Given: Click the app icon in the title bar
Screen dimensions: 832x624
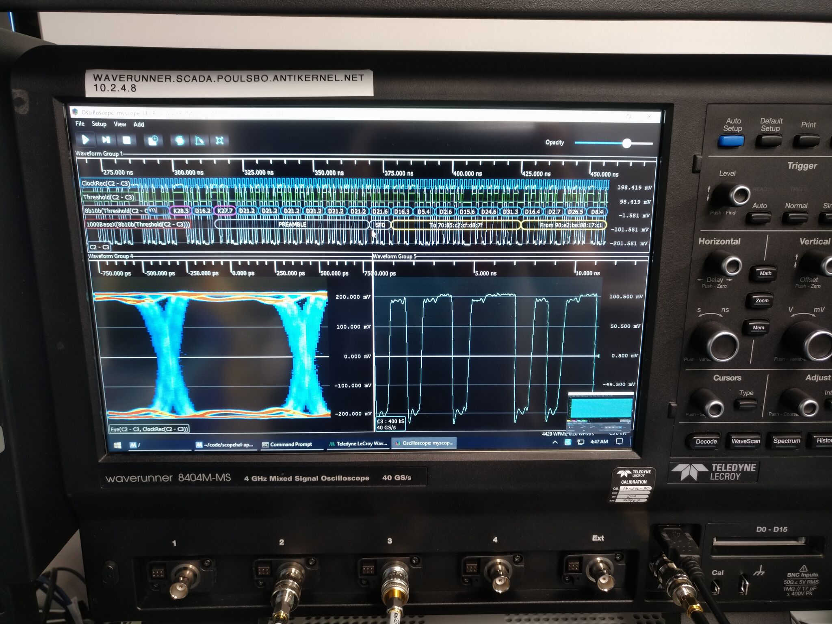Looking at the screenshot, I should (75, 112).
